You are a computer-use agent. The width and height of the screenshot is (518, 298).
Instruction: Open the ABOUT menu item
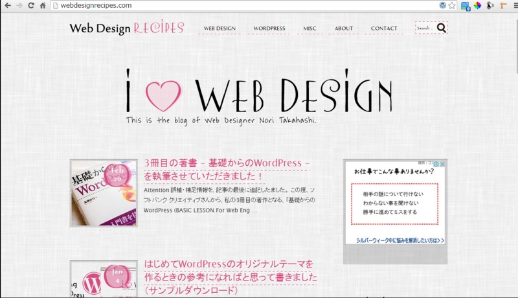(x=344, y=29)
